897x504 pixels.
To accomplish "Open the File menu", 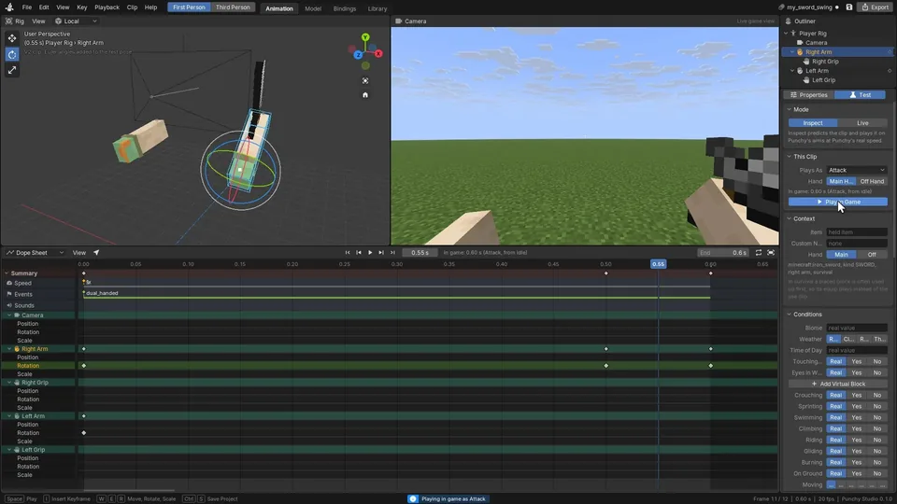I will pos(27,7).
